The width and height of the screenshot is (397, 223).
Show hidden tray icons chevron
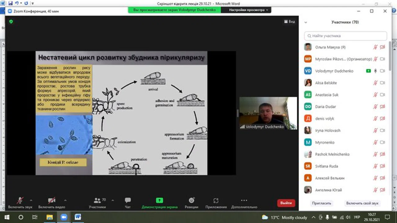pyautogui.click(x=314, y=217)
